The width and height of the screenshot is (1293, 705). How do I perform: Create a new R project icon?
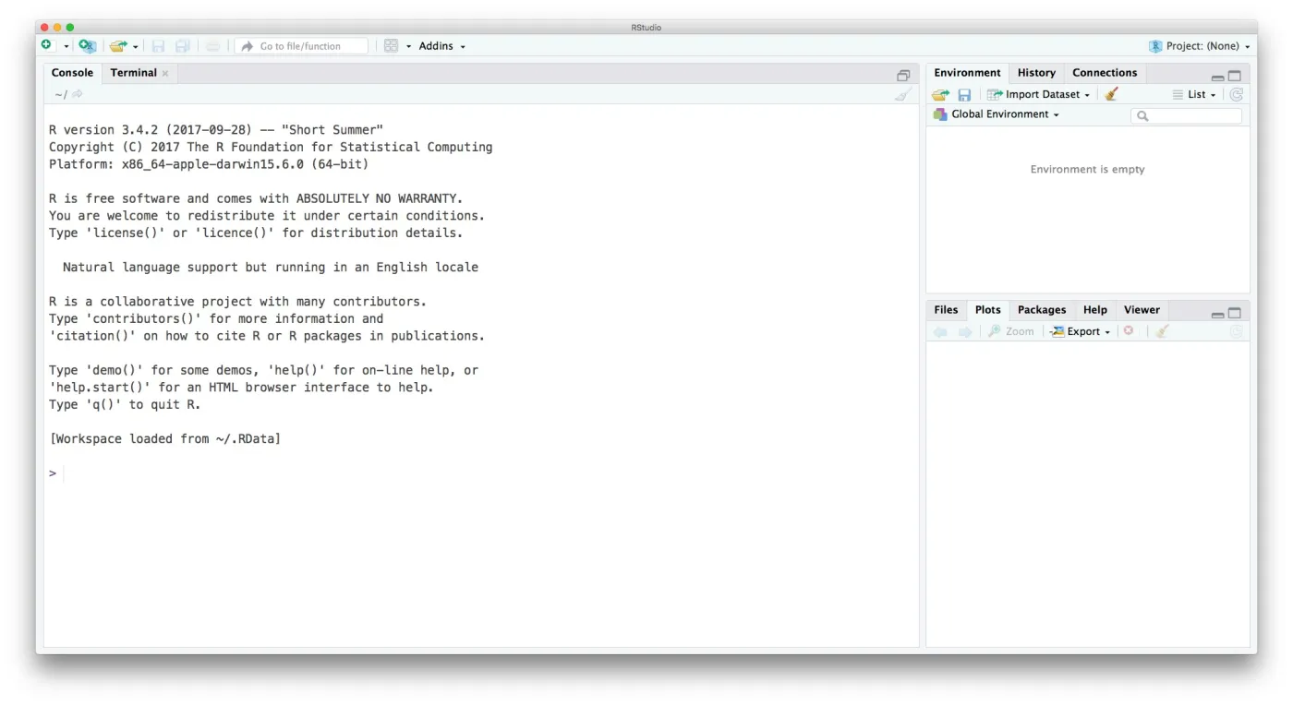(87, 45)
